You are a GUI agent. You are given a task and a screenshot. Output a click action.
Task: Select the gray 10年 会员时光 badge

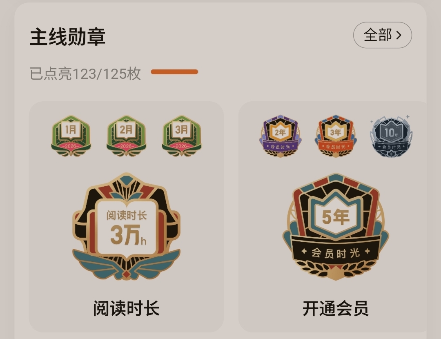[x=391, y=136]
